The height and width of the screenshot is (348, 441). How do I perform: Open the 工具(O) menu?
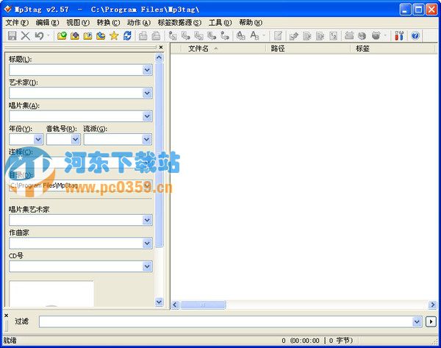[220, 23]
